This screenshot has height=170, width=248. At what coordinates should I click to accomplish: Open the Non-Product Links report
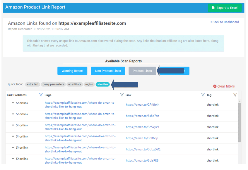click(108, 71)
